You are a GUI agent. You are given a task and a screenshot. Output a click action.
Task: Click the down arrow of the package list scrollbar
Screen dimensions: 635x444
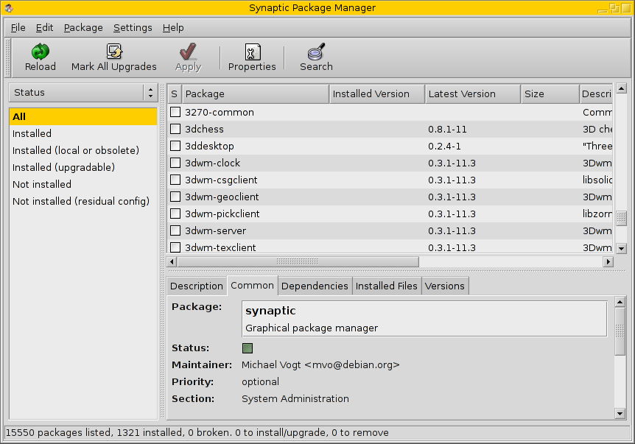[621, 249]
